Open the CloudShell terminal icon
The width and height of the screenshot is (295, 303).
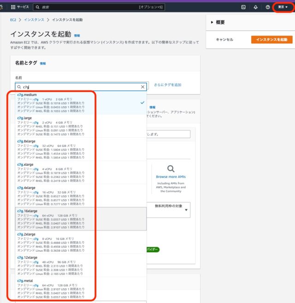(x=243, y=7)
